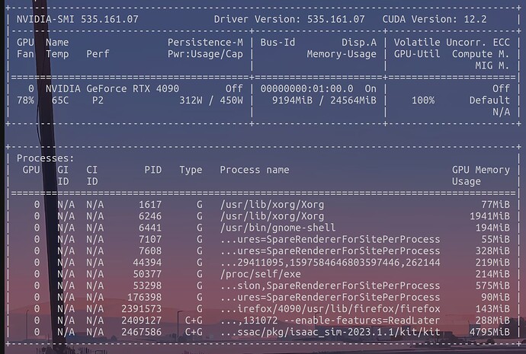The image size is (526, 354).
Task: Click PID 2409127 in the process list
Action: coord(140,321)
